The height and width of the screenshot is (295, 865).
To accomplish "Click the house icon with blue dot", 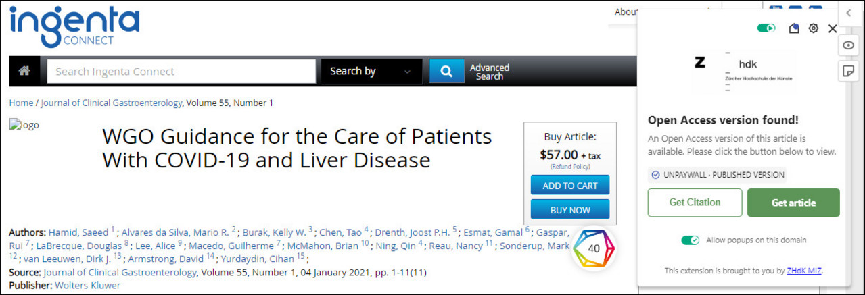I will [794, 28].
